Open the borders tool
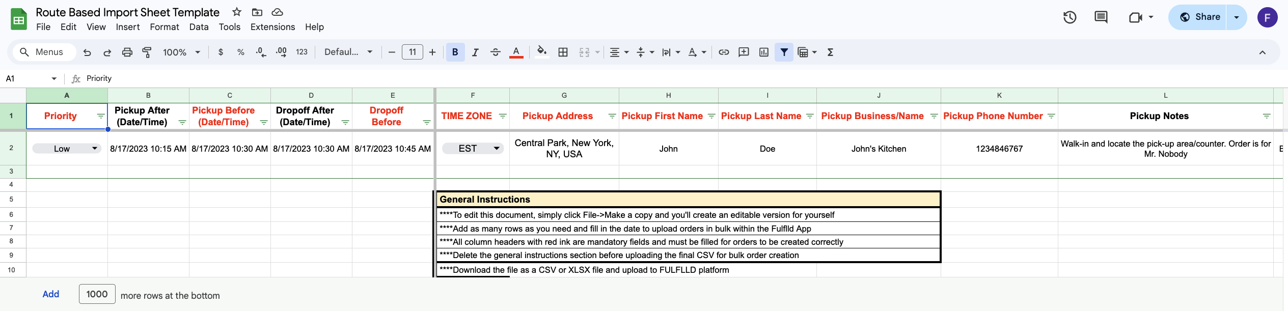Viewport: 1288px width, 311px height. point(563,52)
